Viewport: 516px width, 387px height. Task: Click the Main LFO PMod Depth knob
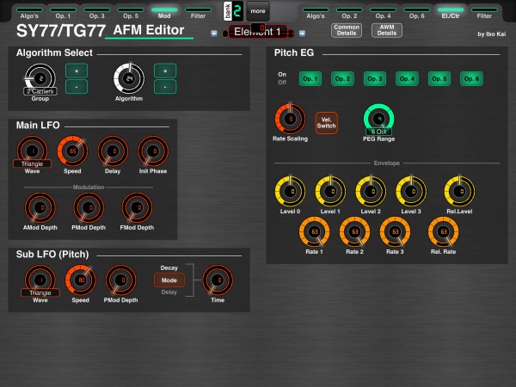(x=89, y=207)
